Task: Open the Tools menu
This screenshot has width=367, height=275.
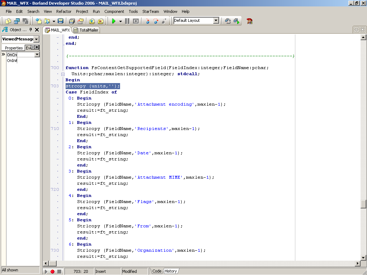Action: [133, 11]
